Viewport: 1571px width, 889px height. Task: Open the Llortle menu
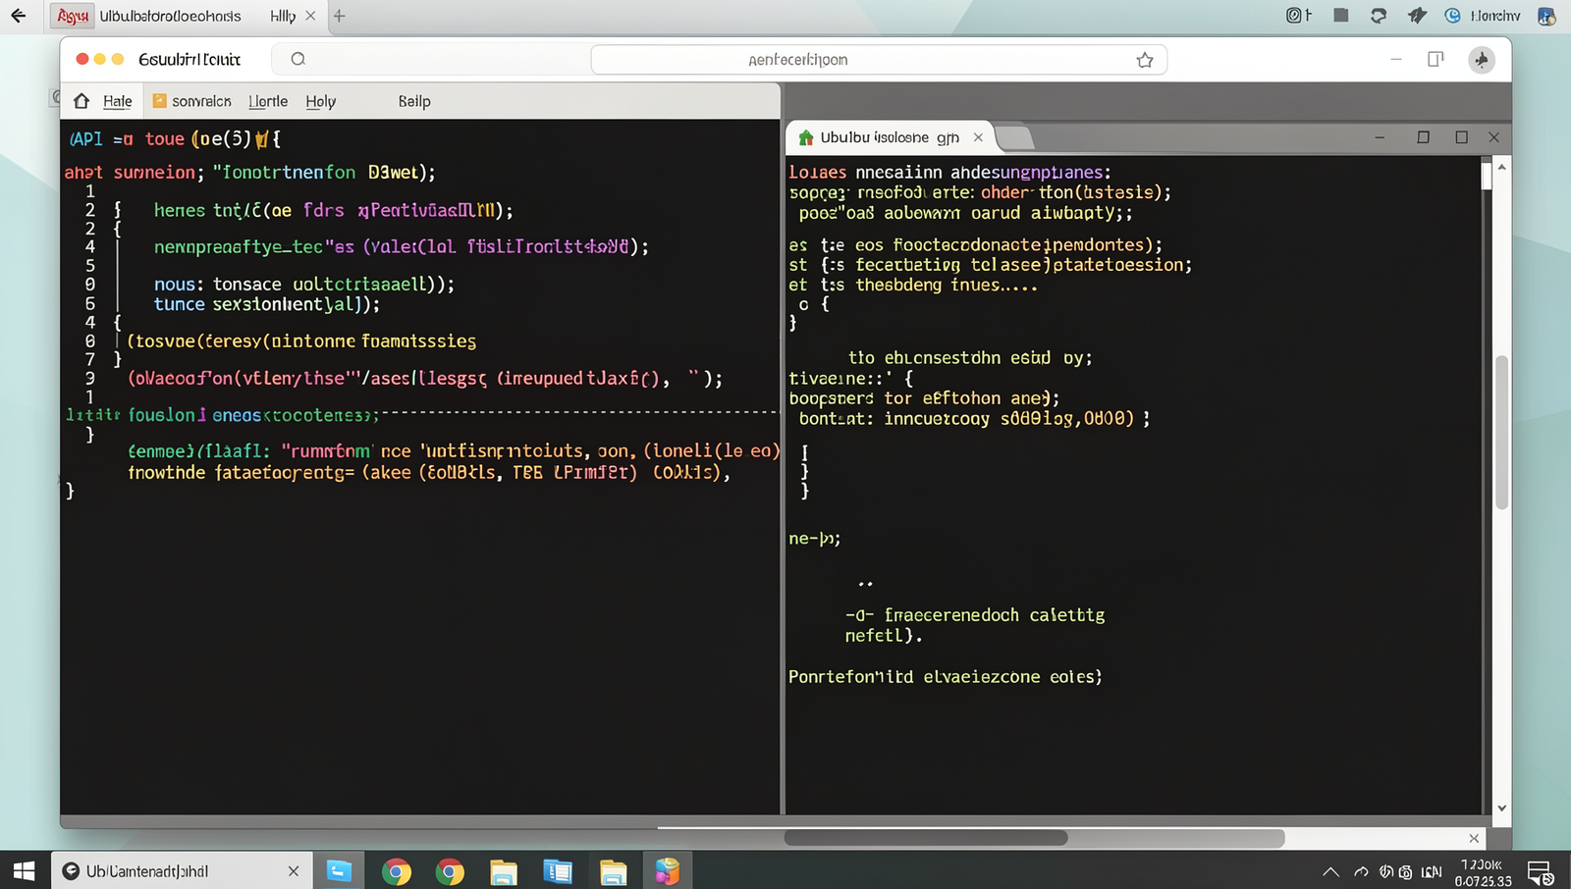point(268,101)
